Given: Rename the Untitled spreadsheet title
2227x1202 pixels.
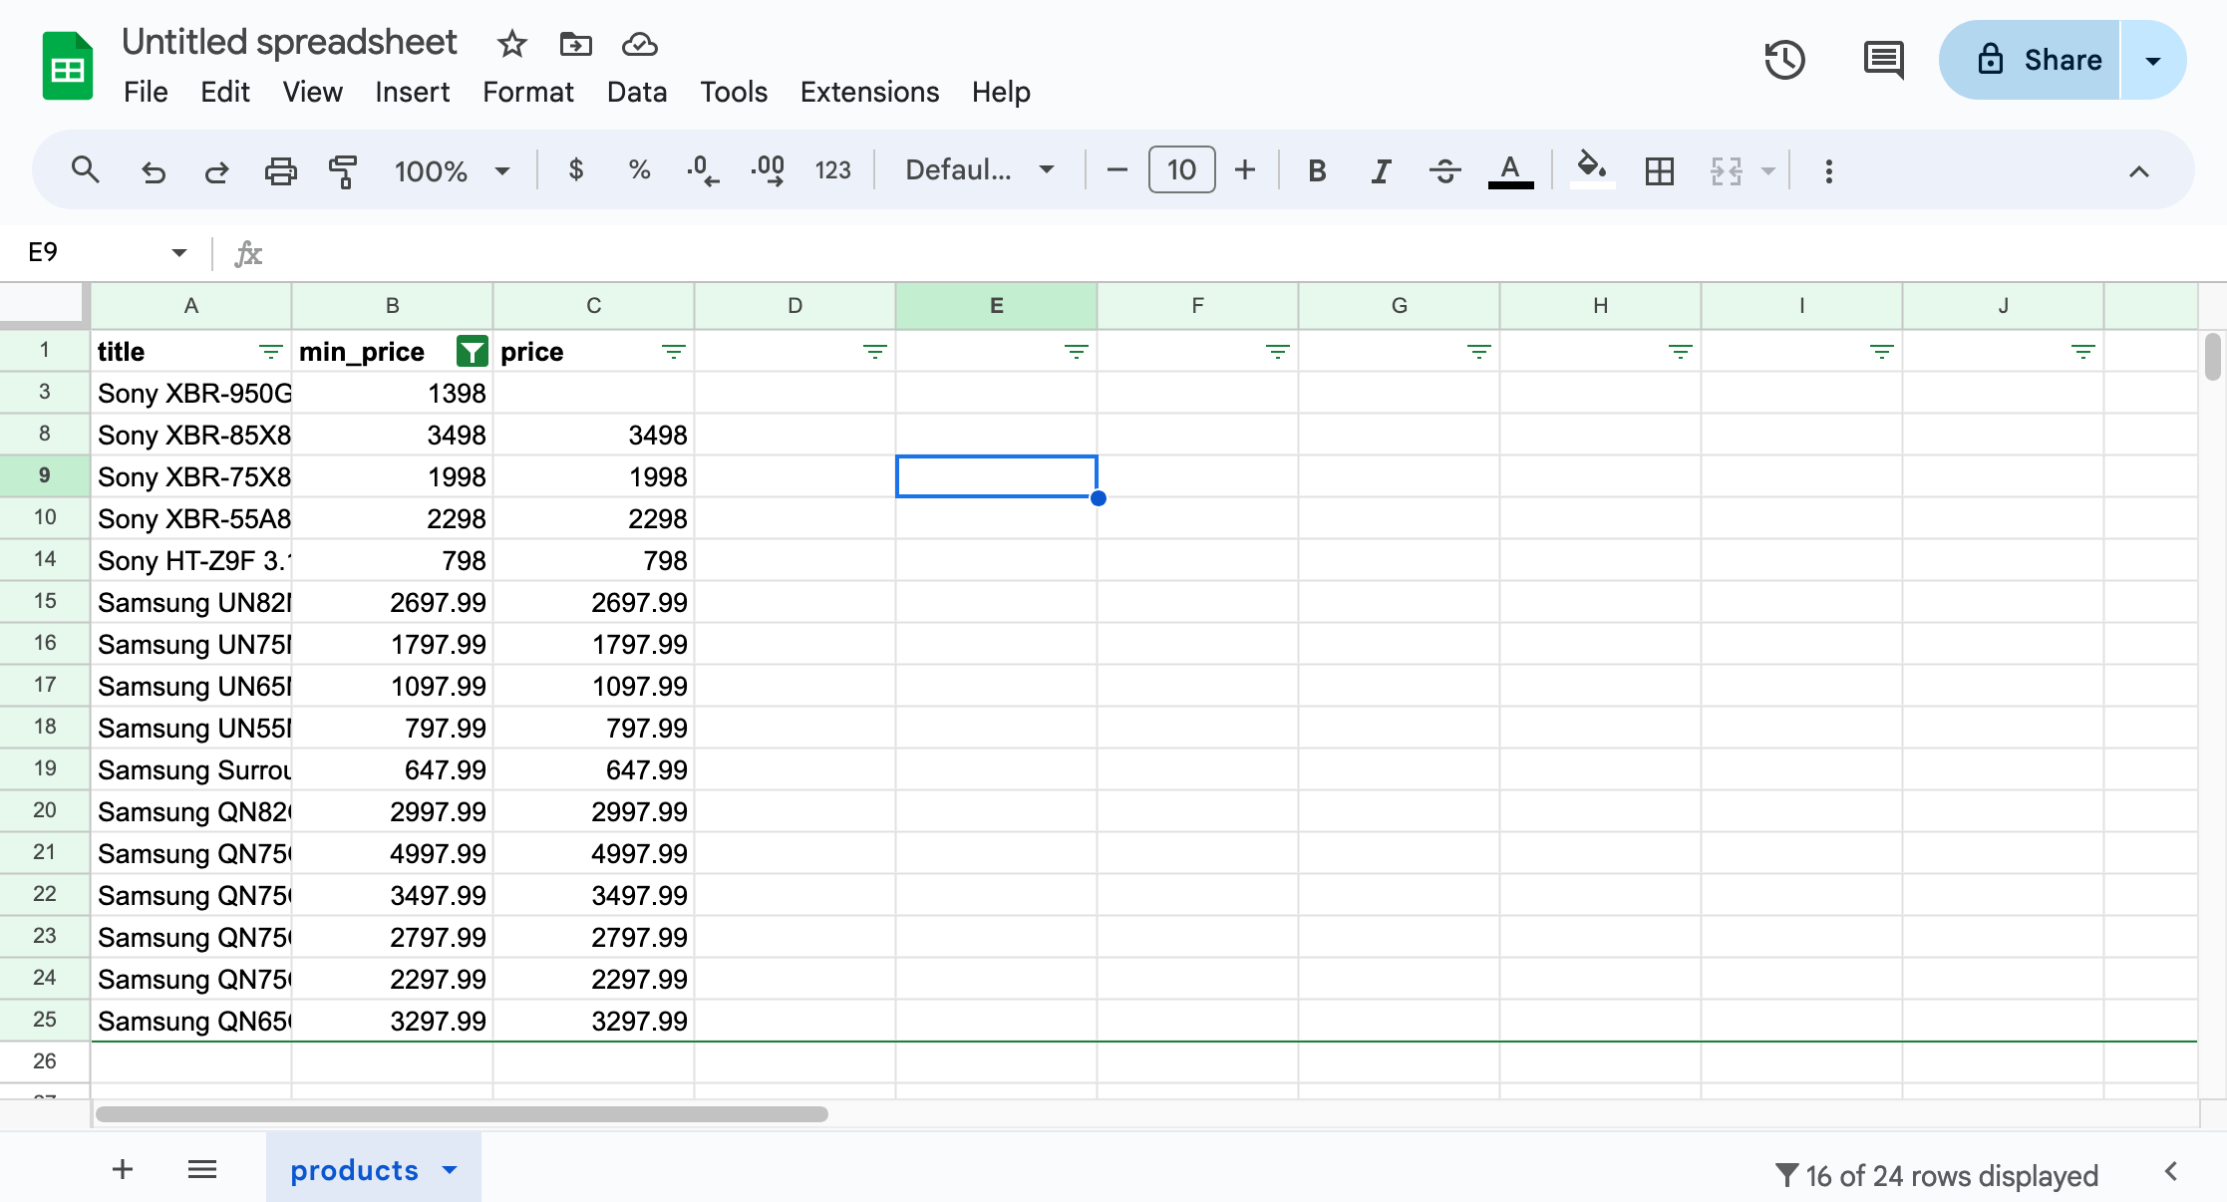Looking at the screenshot, I should coord(288,42).
